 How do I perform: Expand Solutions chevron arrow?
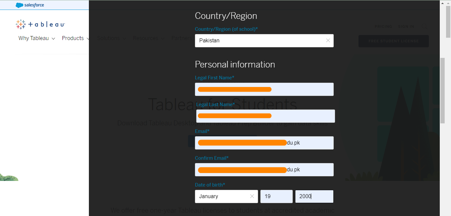pyautogui.click(x=124, y=39)
